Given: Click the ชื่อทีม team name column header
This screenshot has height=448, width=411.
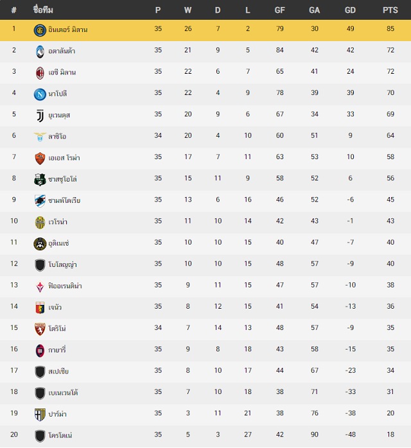Looking at the screenshot, I should (43, 10).
